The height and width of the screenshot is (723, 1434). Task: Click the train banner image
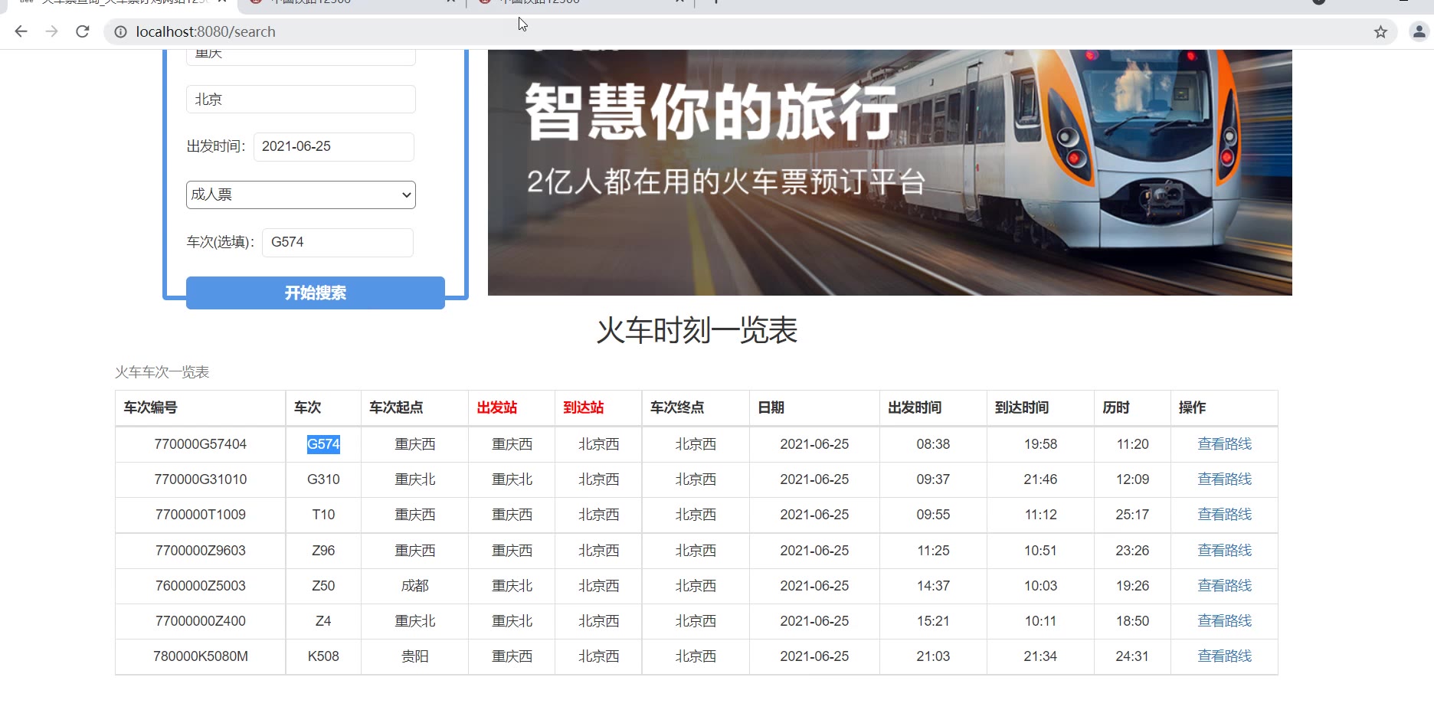tap(890, 172)
